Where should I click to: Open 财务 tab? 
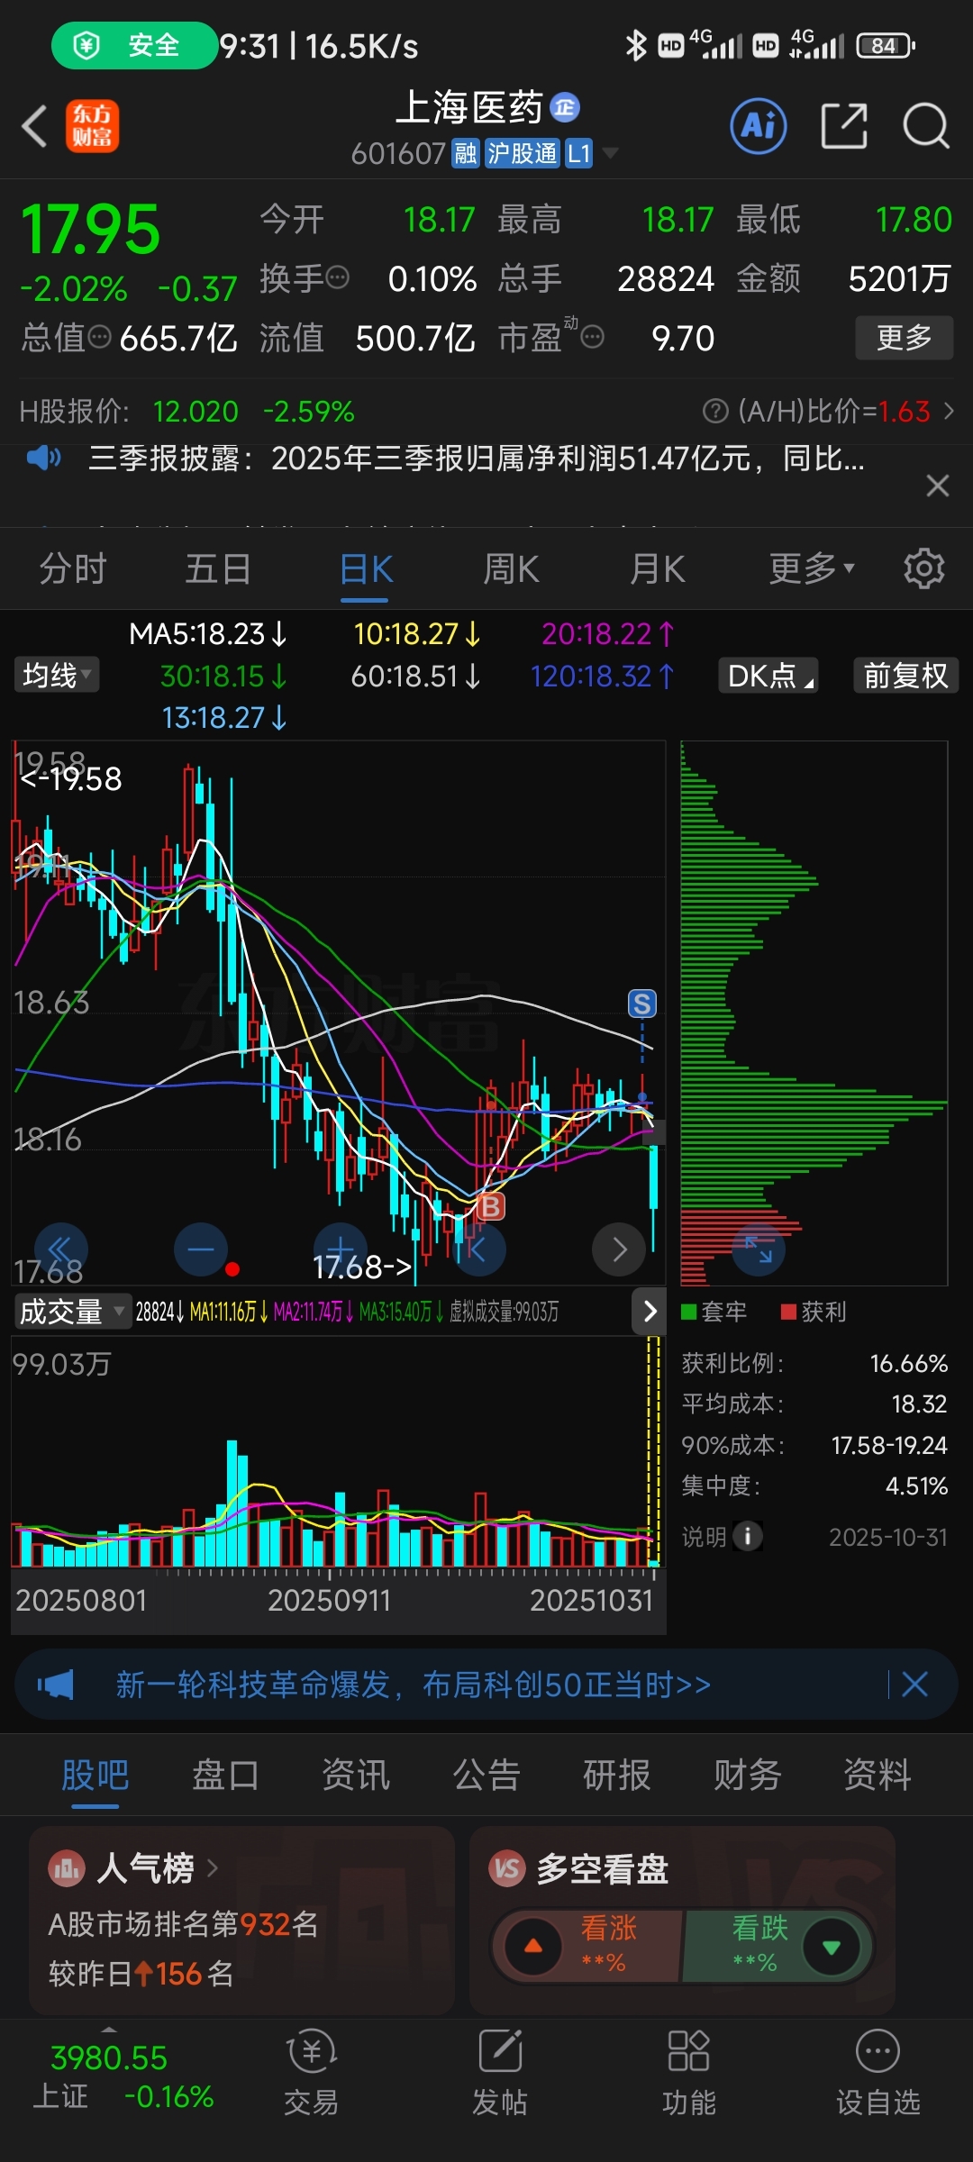[x=748, y=1776]
